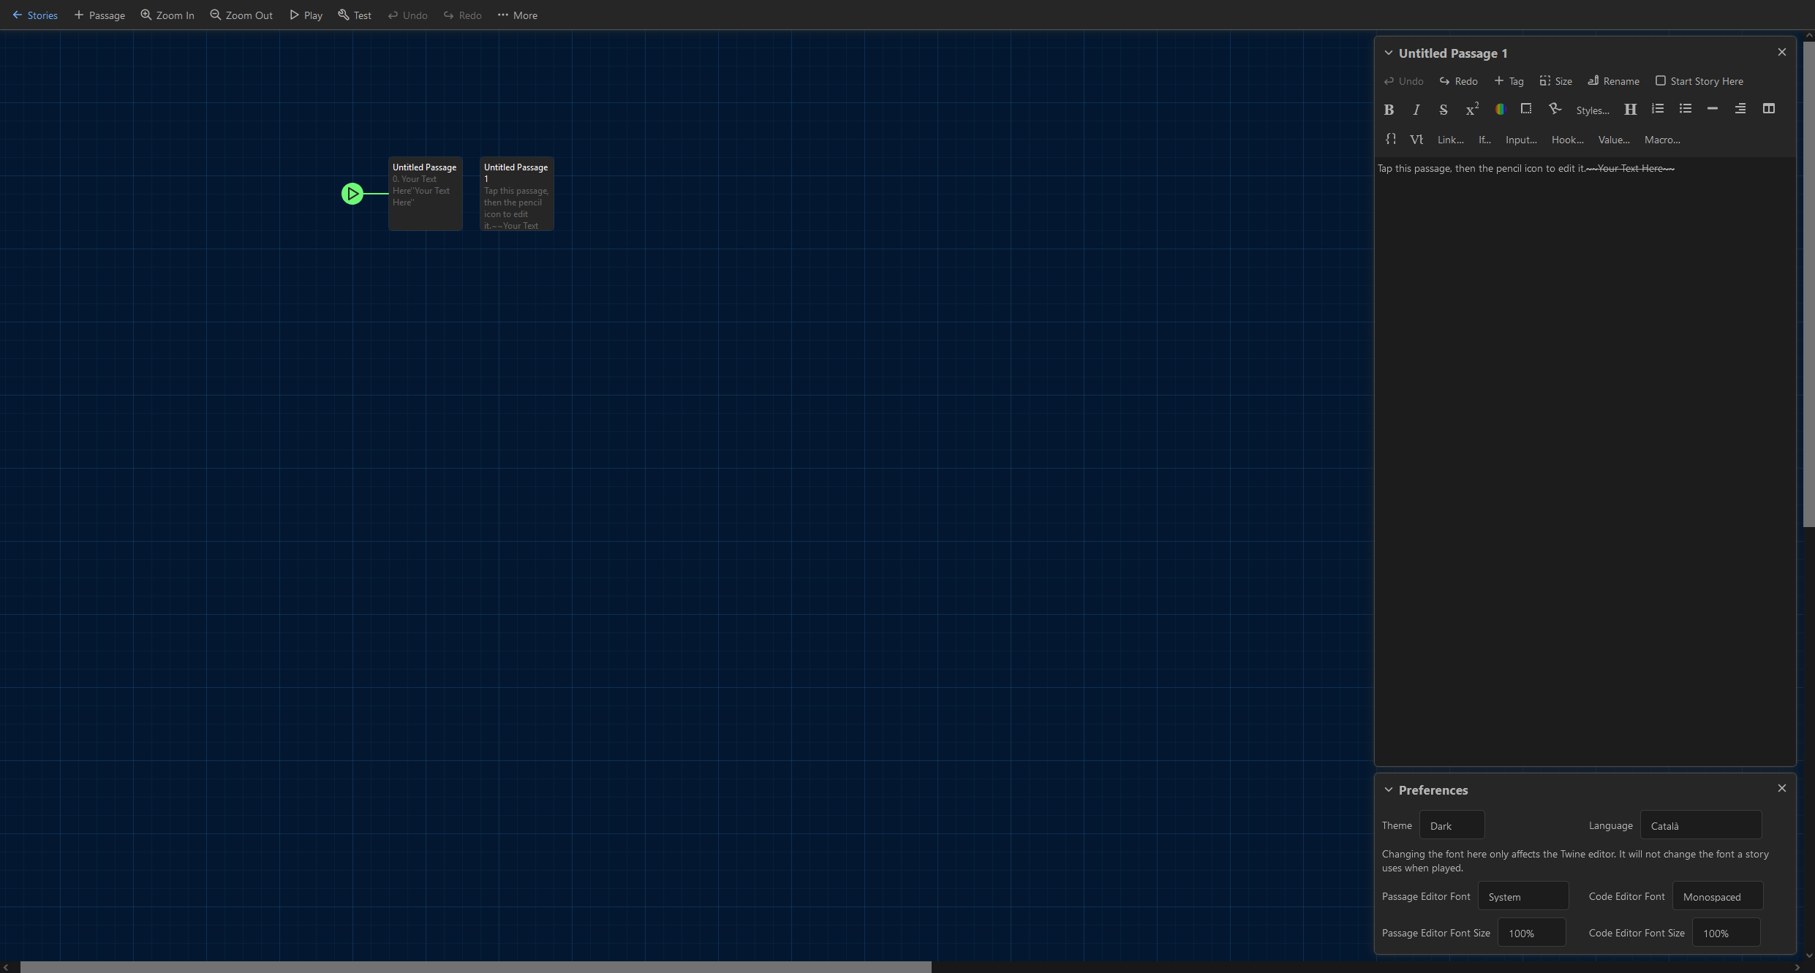The image size is (1815, 973).
Task: Add a Tag to the passage
Action: [1509, 81]
